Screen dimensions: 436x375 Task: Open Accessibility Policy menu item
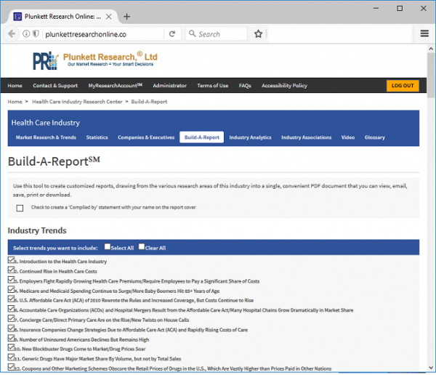click(x=284, y=86)
